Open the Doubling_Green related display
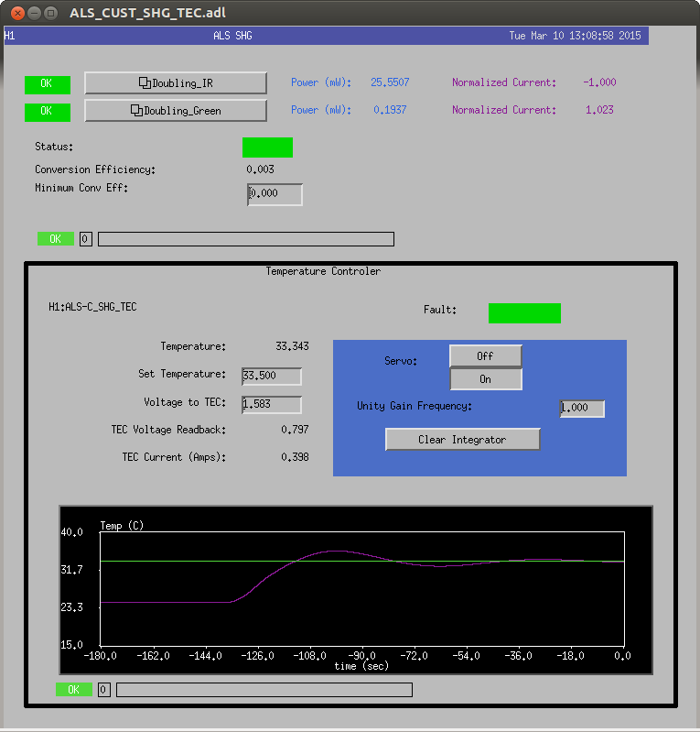 (176, 111)
